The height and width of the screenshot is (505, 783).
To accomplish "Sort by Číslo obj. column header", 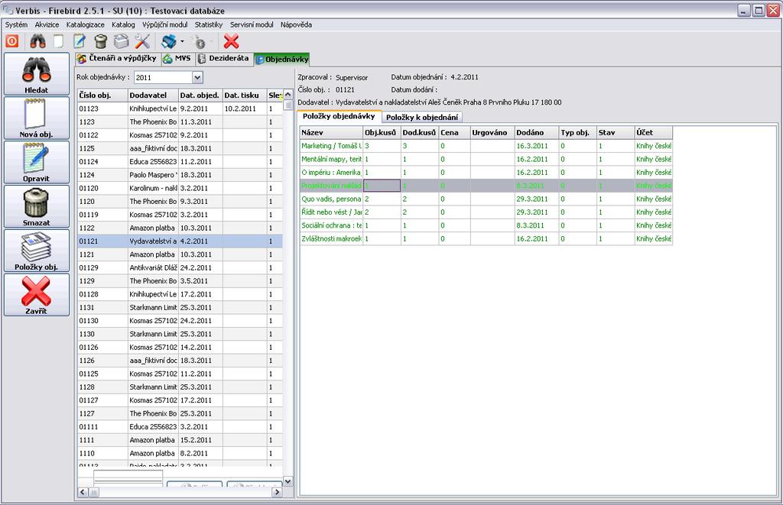I will tap(102, 95).
